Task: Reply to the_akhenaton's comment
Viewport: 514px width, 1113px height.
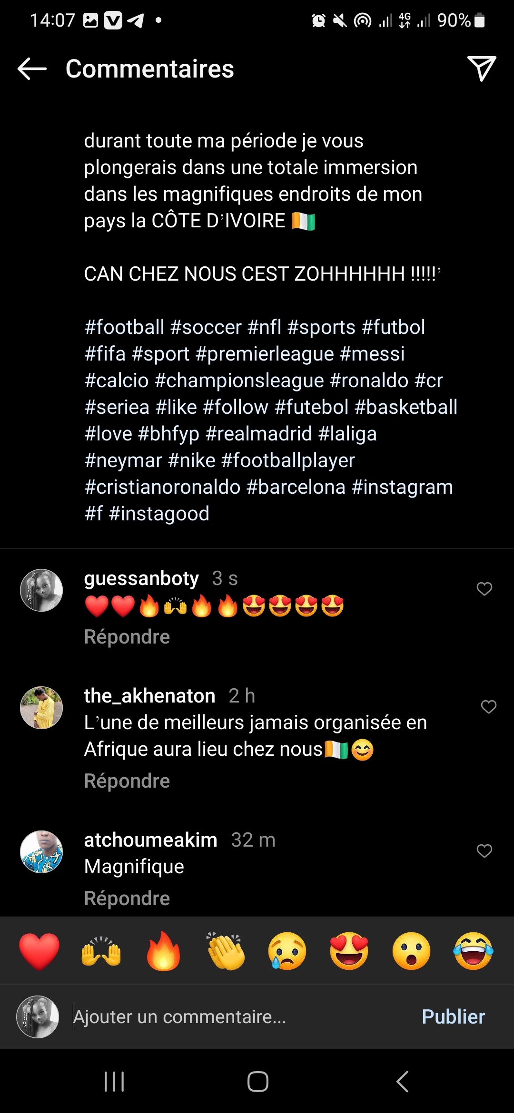Action: 127,781
